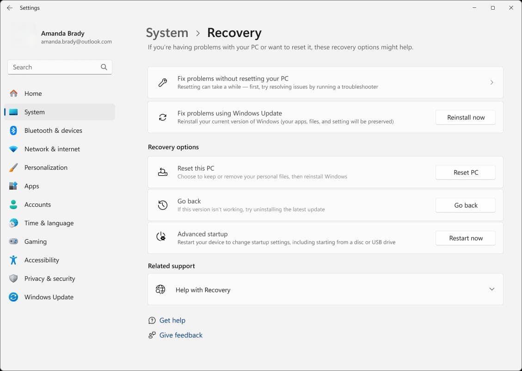Click the Home house icon
The height and width of the screenshot is (371, 522).
pos(13,93)
